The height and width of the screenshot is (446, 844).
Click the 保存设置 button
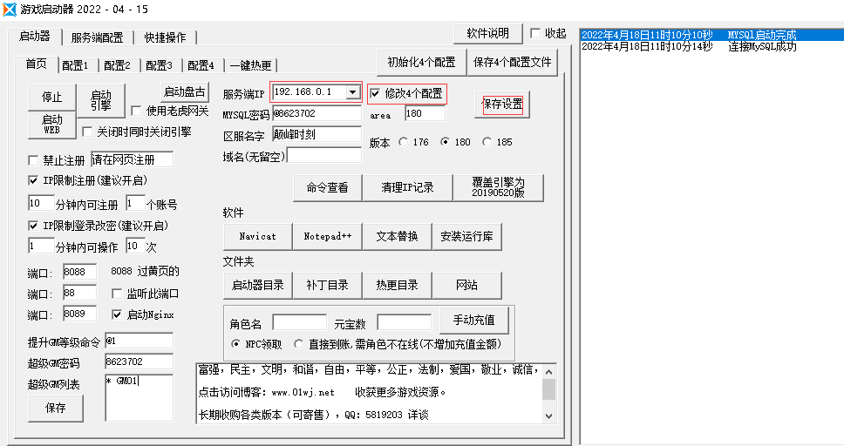pos(502,104)
